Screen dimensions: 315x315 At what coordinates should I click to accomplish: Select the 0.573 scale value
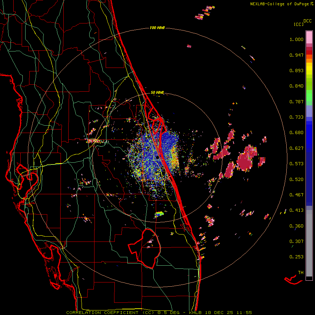pyautogui.click(x=296, y=164)
